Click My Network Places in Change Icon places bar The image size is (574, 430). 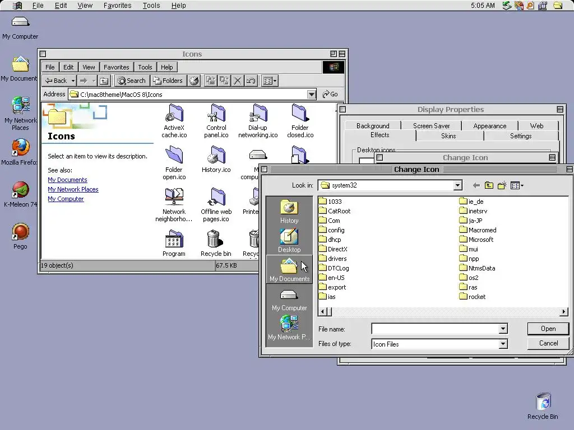pyautogui.click(x=289, y=328)
